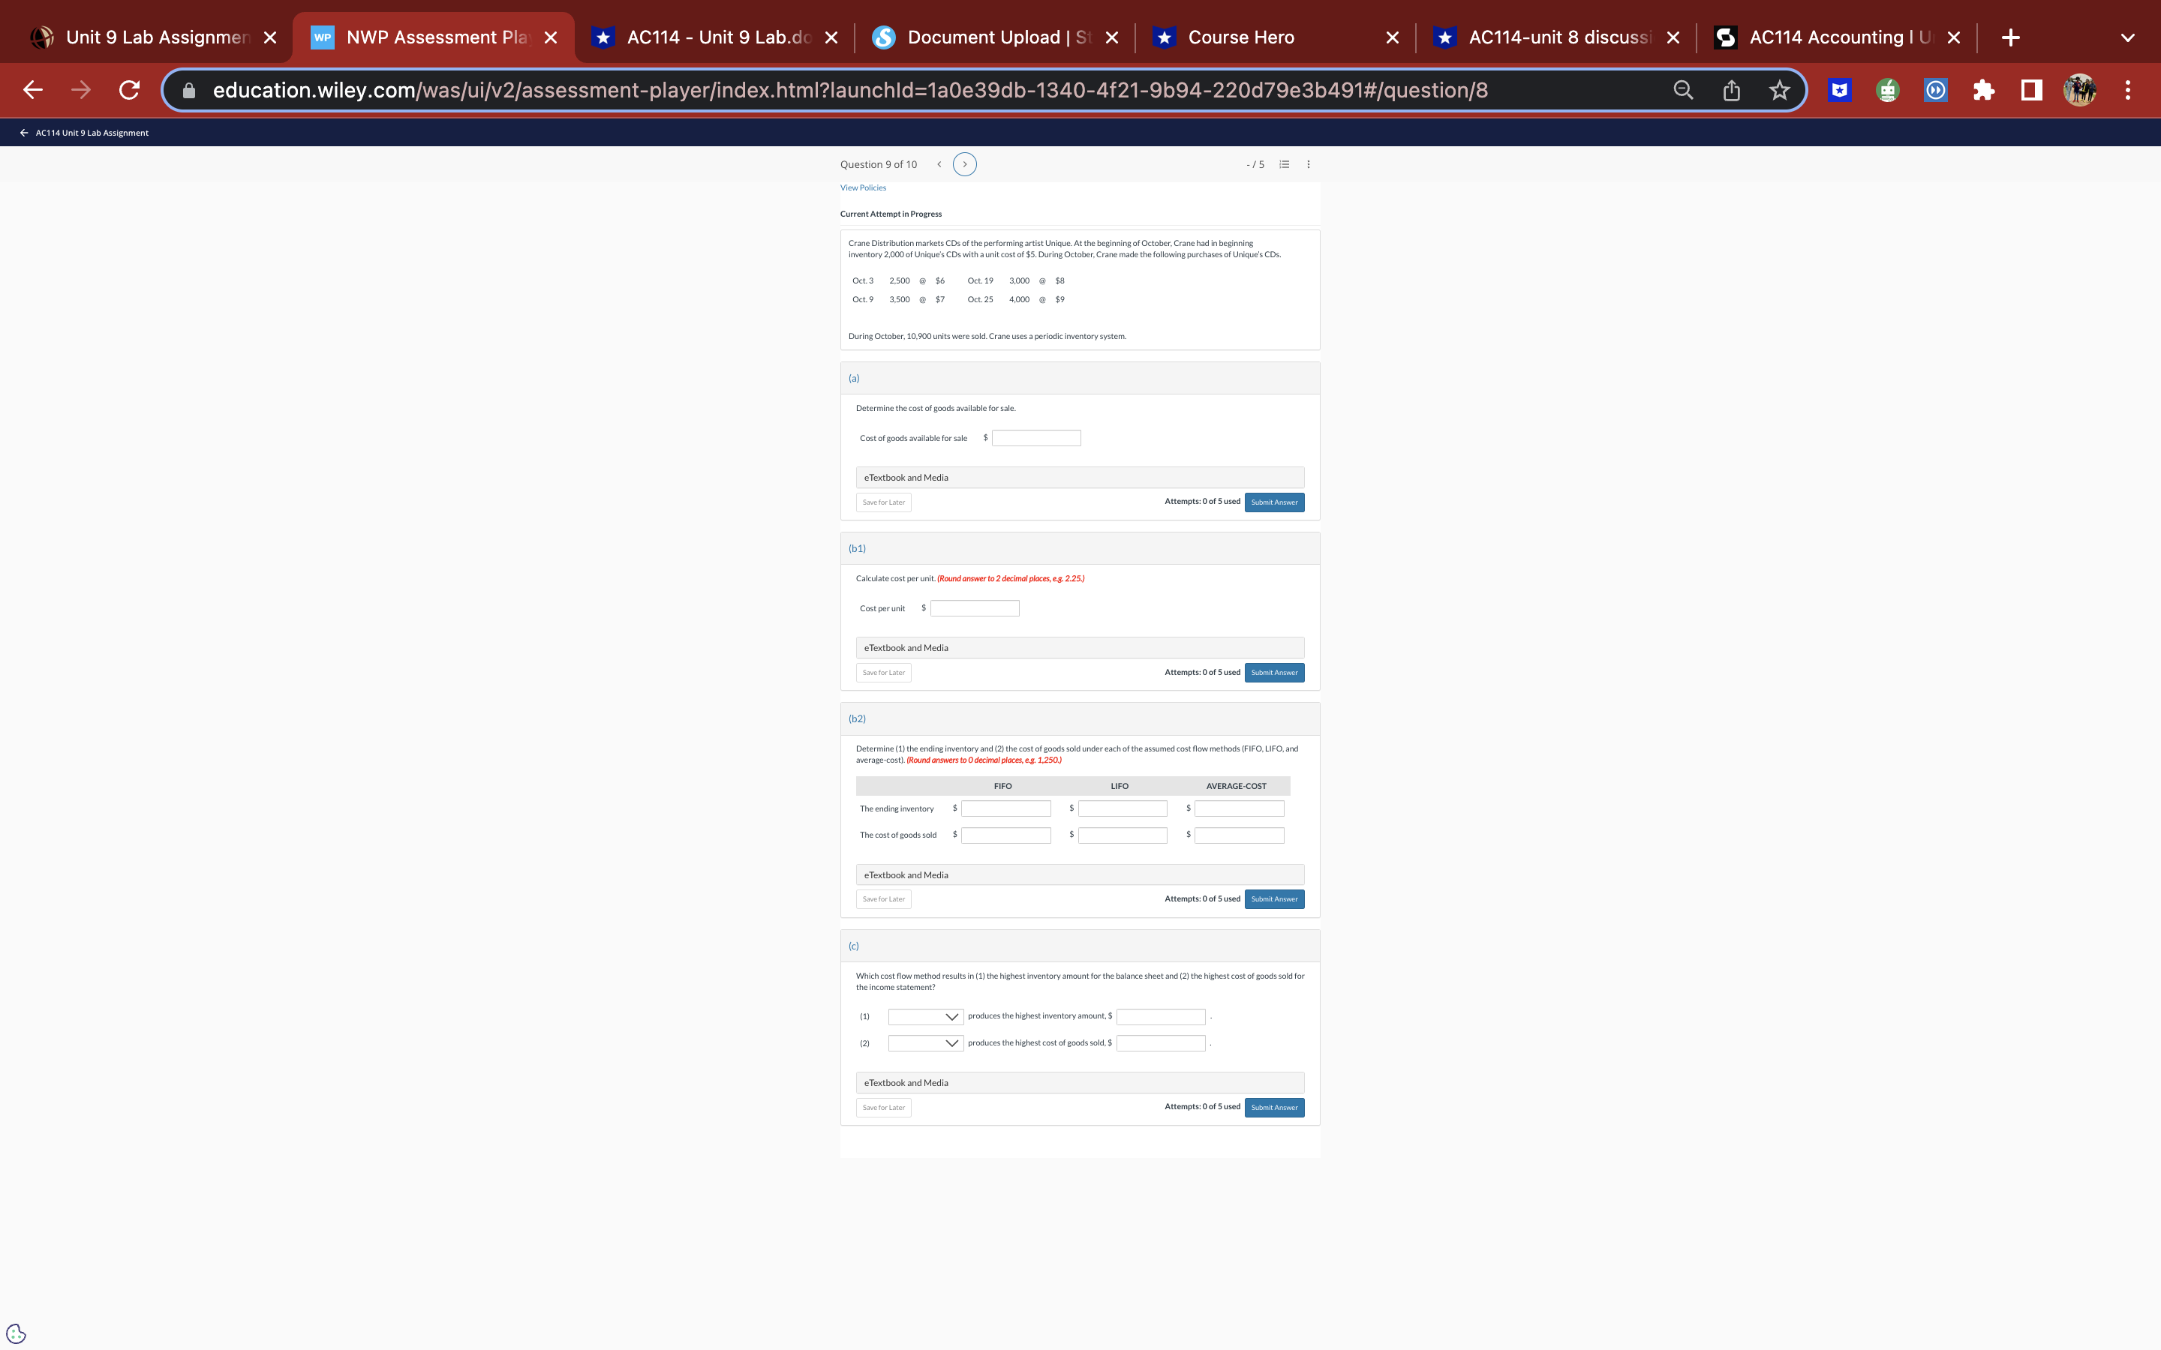The width and height of the screenshot is (2161, 1350).
Task: Open the browser tab overflow chevron
Action: 2126,37
